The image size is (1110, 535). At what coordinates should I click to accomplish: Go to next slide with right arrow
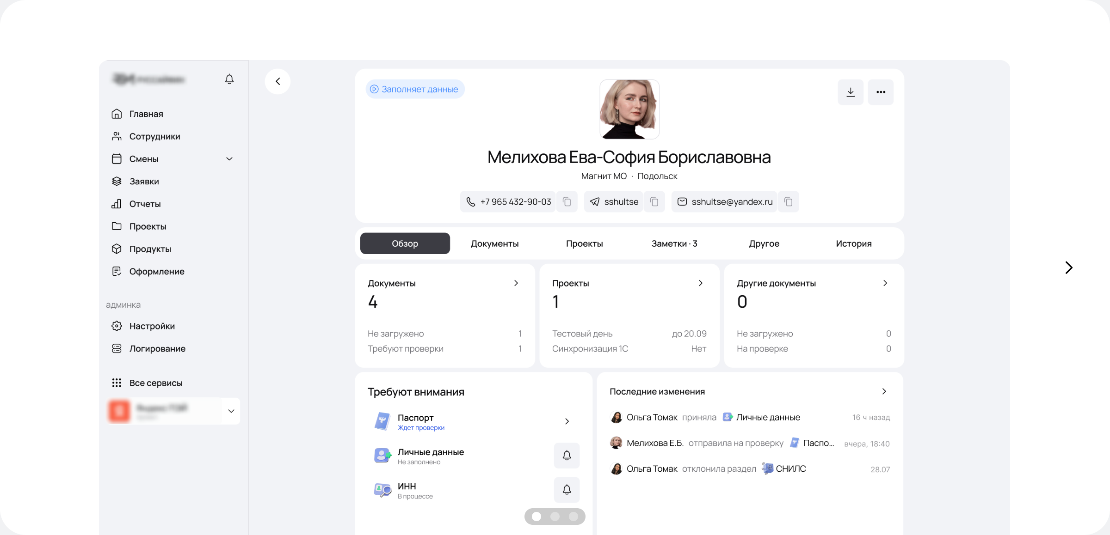tap(1069, 267)
